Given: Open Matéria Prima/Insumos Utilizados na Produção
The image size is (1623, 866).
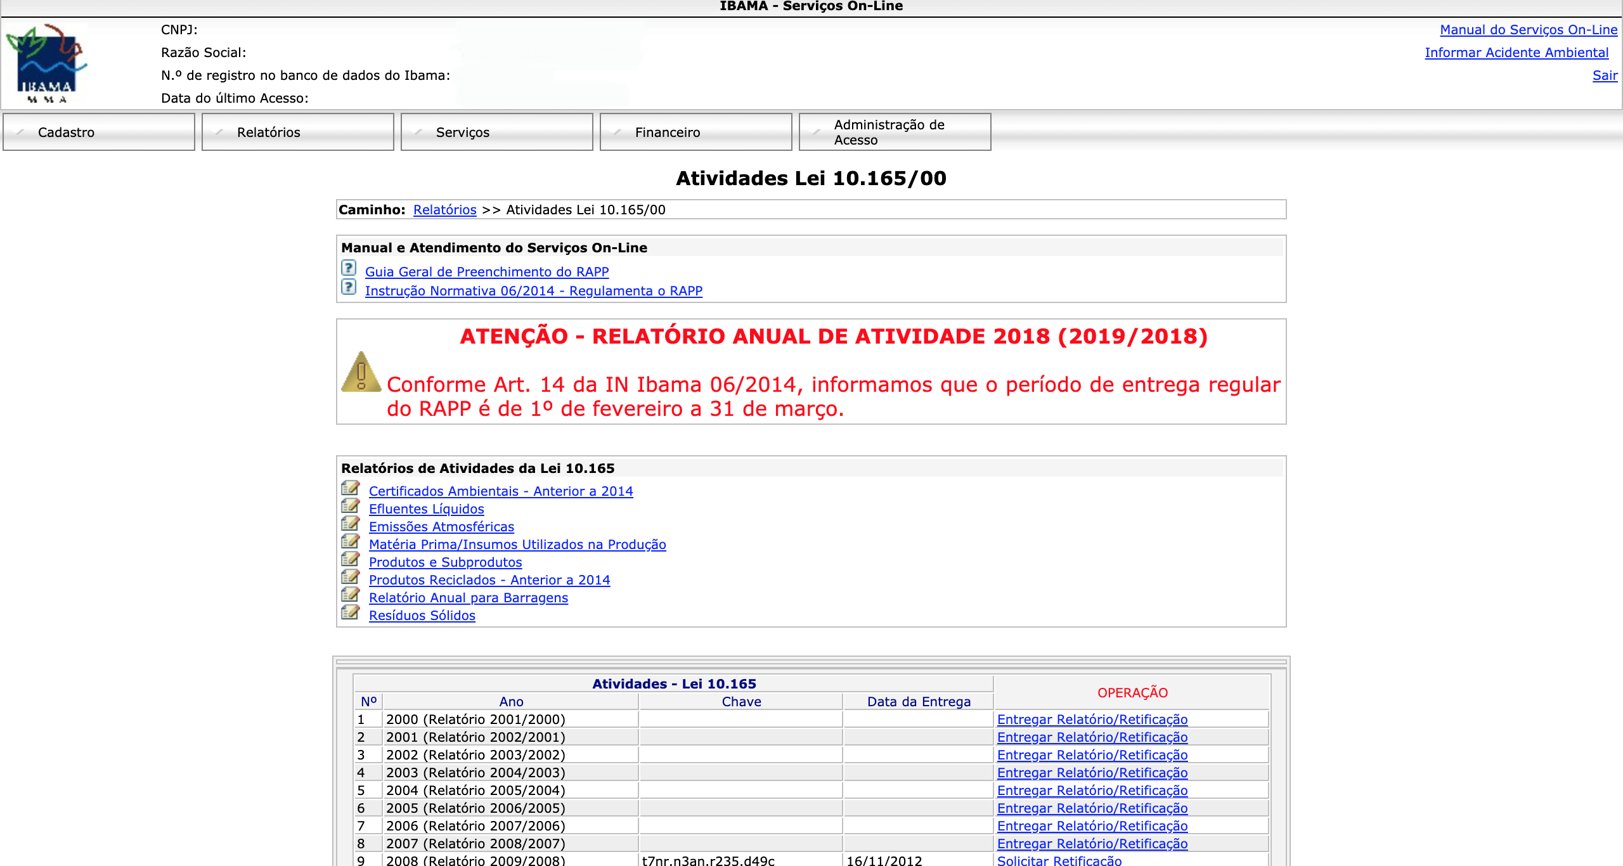Looking at the screenshot, I should pos(517,545).
